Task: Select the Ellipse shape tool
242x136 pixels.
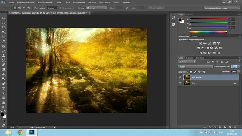Action: 3,97
